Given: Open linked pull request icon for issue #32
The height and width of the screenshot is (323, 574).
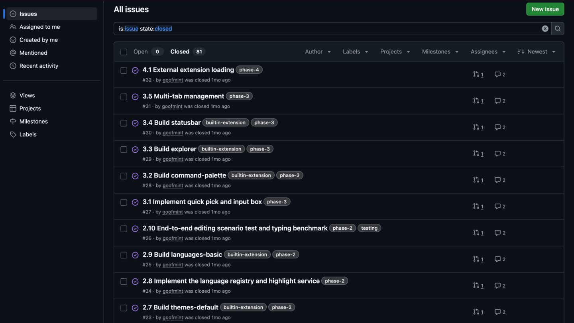Looking at the screenshot, I should 478,75.
